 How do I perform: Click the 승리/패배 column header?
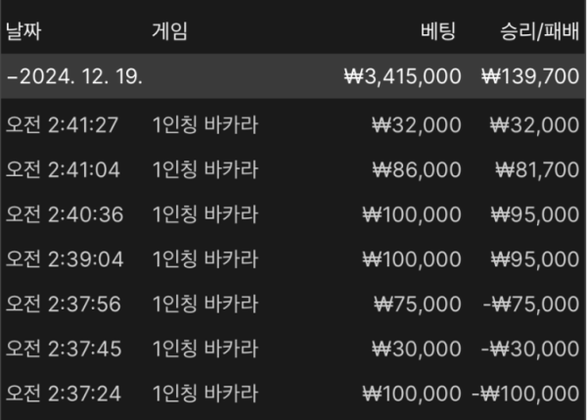540,31
